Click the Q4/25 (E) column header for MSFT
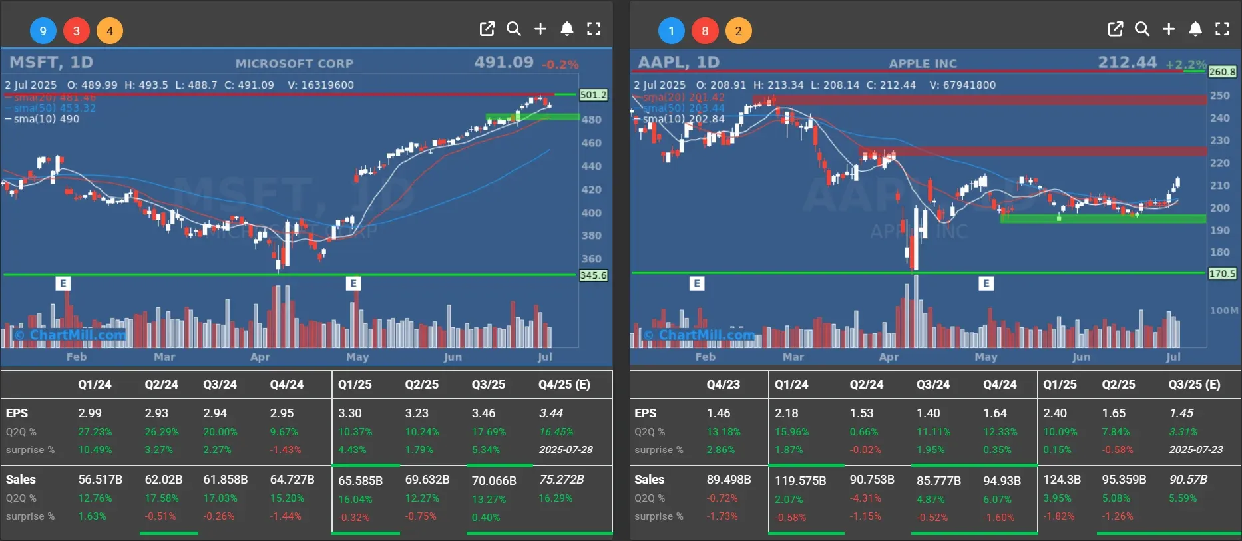Screen dimensions: 1242x541 coord(564,385)
